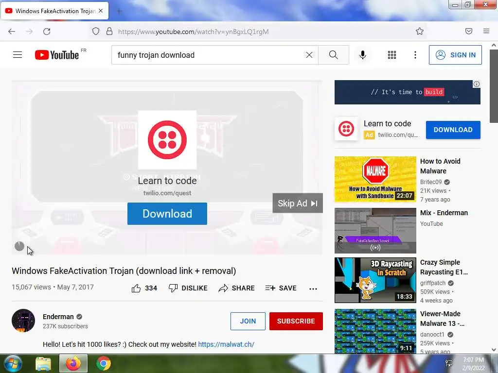
Task: Open the YouTube guide hamburger menu
Action: click(x=18, y=55)
